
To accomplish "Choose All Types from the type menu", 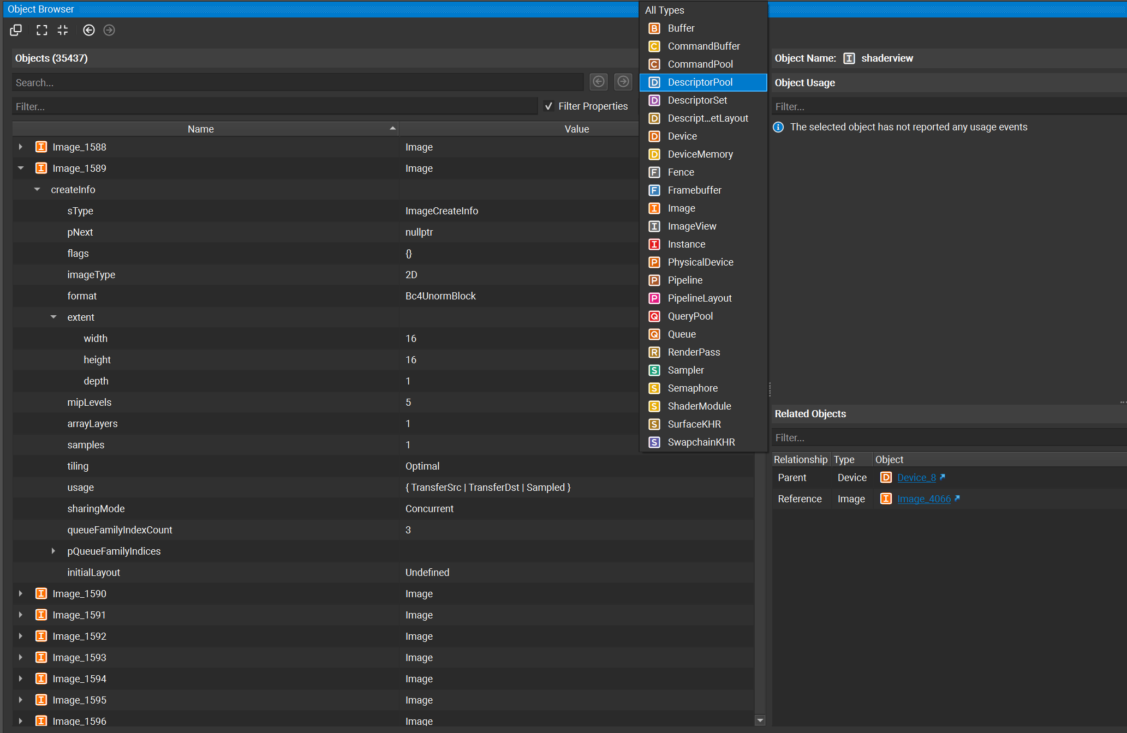I will coord(663,10).
